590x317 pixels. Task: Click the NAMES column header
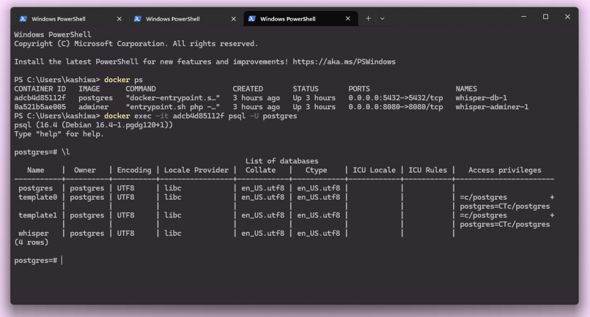(466, 89)
